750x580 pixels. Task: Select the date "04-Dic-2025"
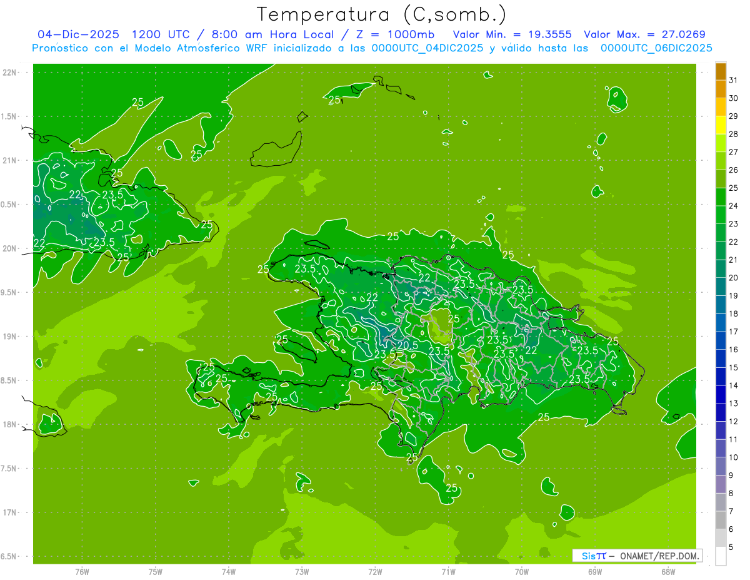[79, 34]
